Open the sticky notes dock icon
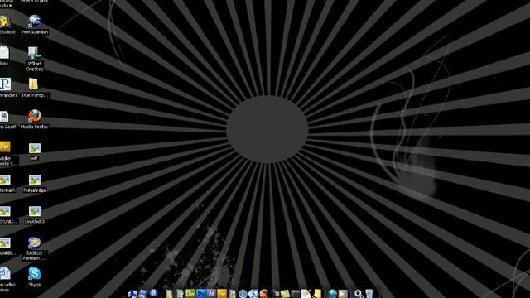This screenshot has height=298, width=530. click(285, 294)
